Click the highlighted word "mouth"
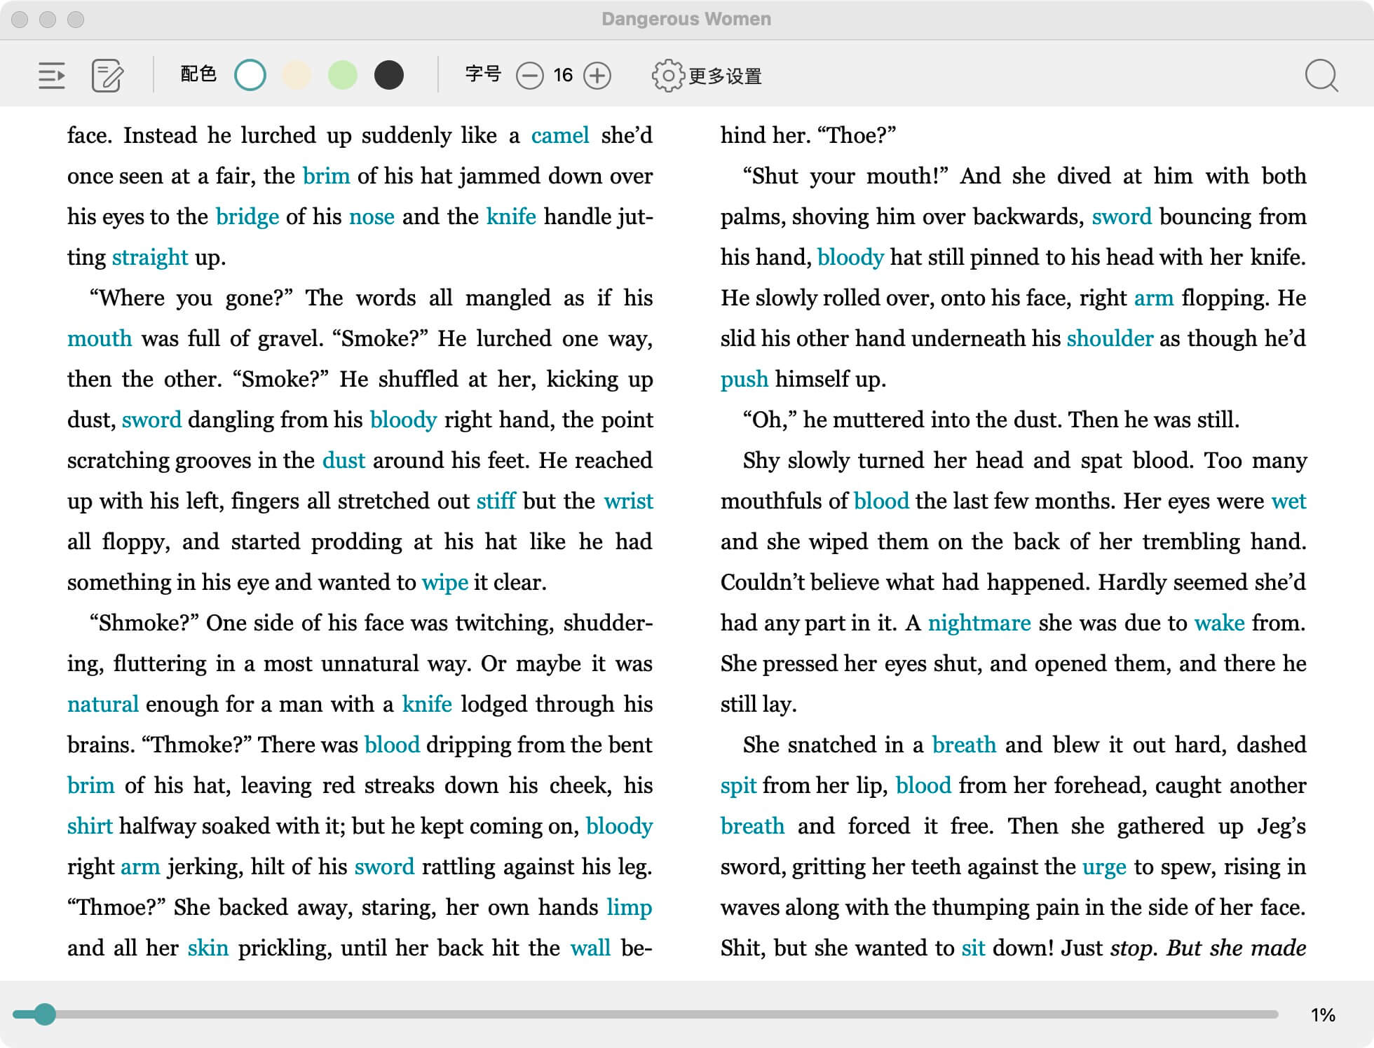1374x1048 pixels. click(x=100, y=339)
